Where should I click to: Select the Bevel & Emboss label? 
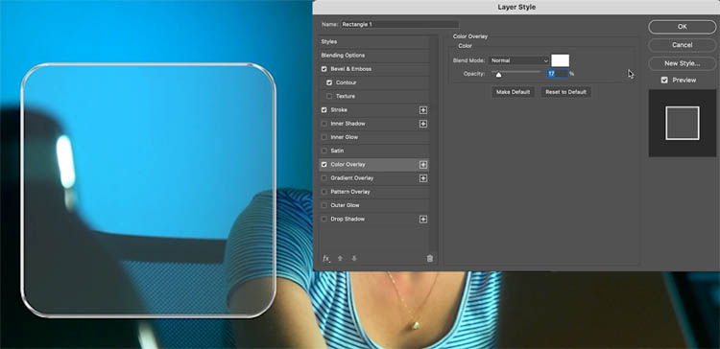(x=350, y=69)
